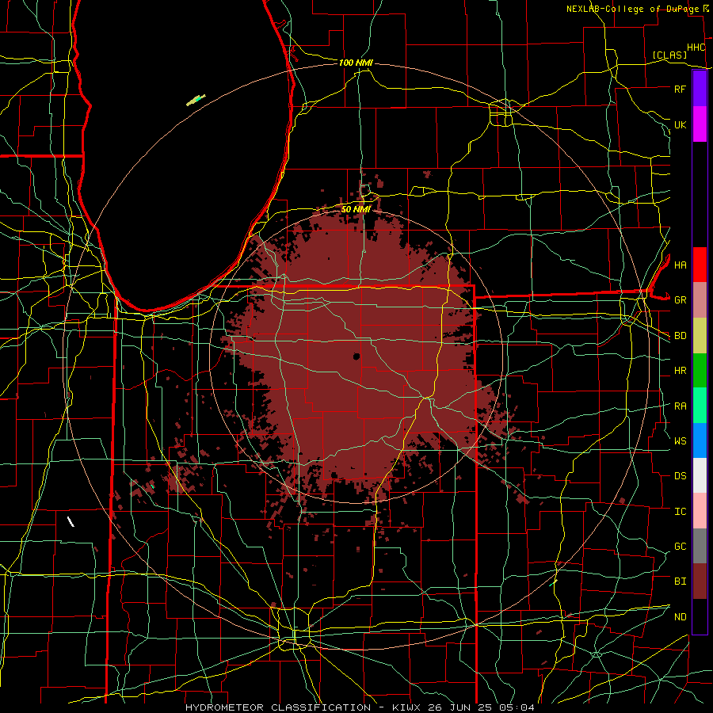Click the NEXLAB-College of DuPage credit
The image size is (713, 713).
pos(632,9)
